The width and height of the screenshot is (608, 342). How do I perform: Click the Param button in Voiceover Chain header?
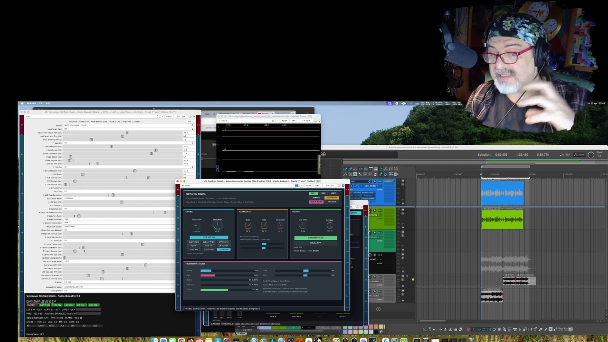coord(169,116)
